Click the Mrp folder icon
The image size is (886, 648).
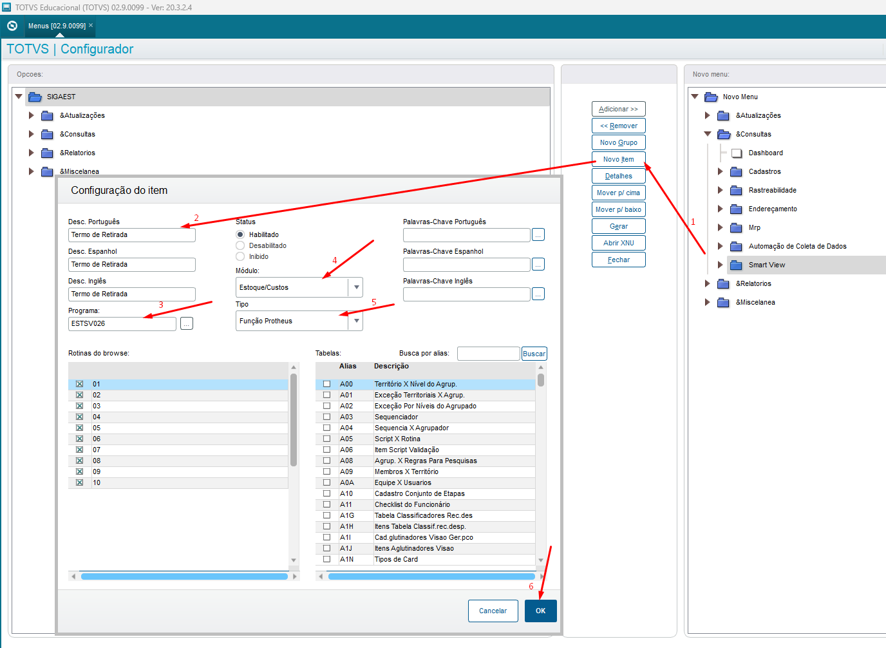click(x=737, y=227)
